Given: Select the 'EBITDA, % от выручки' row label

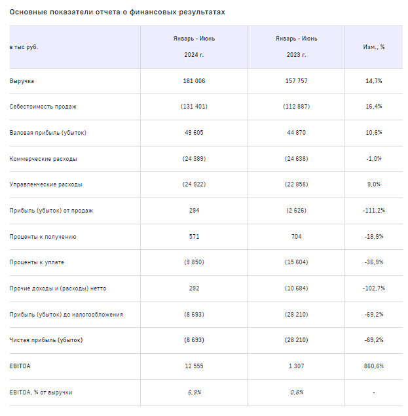Looking at the screenshot, I should (41, 392).
